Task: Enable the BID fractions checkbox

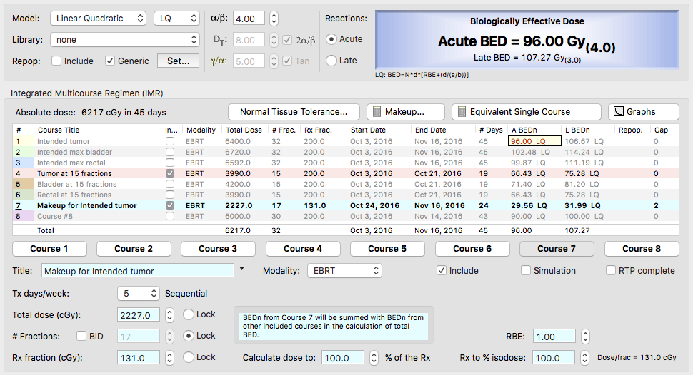Action: (81, 337)
